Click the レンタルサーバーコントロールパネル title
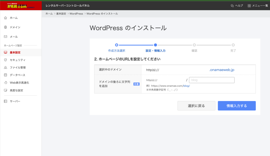This screenshot has height=156, width=270. (x=67, y=6)
